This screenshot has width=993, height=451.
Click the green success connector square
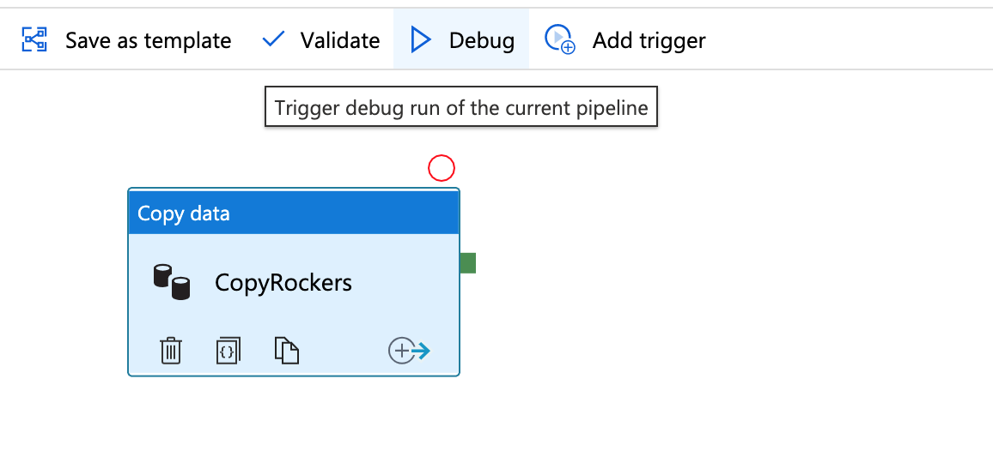[x=467, y=263]
